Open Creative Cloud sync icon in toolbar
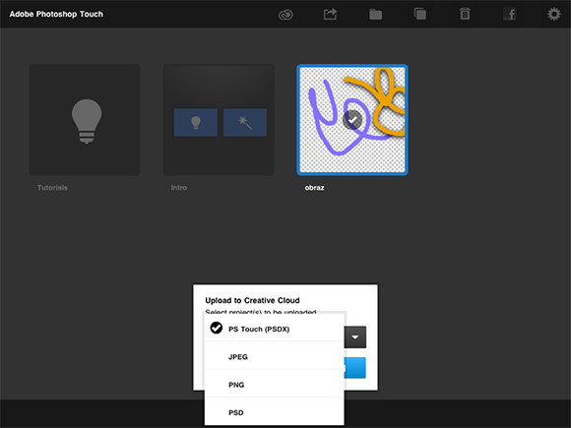Image resolution: width=571 pixels, height=428 pixels. 285,15
